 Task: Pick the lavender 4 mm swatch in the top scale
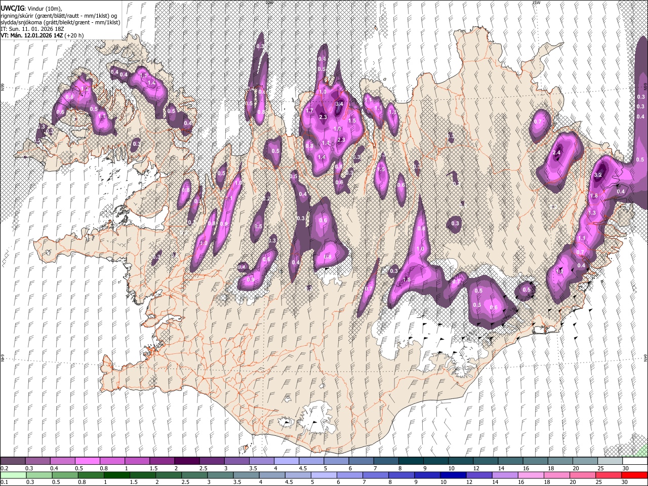pyautogui.click(x=287, y=461)
